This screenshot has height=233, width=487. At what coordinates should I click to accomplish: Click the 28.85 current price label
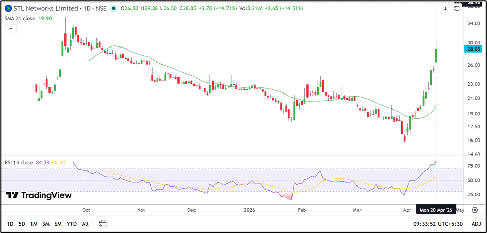(x=474, y=49)
